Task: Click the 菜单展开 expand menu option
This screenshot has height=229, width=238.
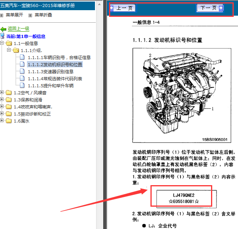Action: click(x=14, y=15)
